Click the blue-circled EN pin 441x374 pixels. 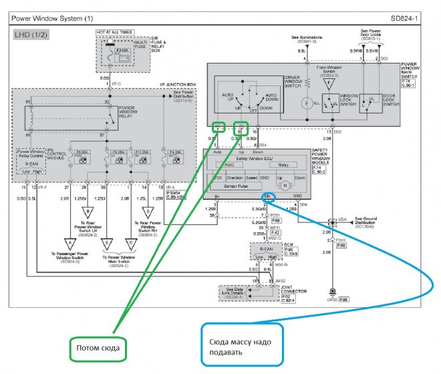(268, 197)
